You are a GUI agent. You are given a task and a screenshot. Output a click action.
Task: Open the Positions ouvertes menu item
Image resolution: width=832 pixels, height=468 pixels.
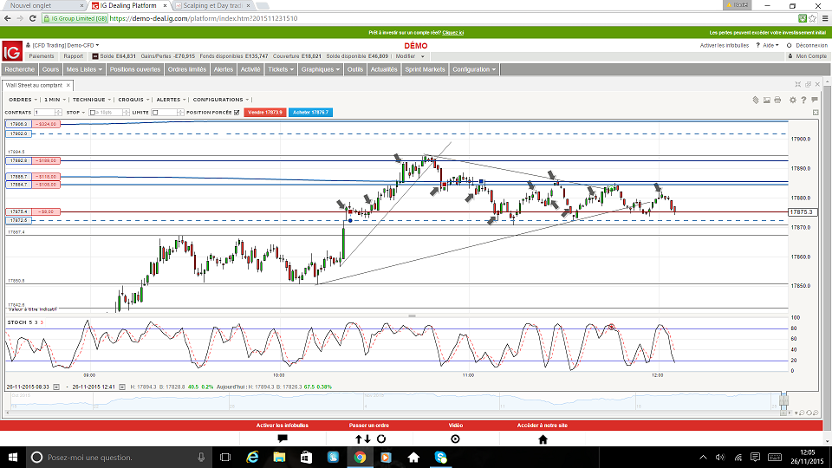(134, 69)
